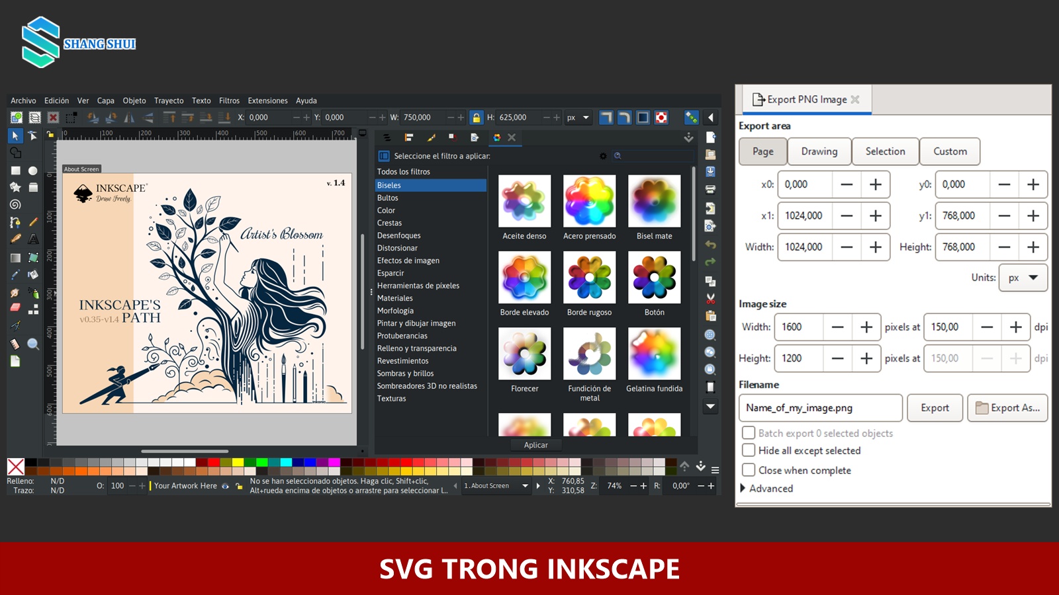Enable Batch export selected objects checkbox
This screenshot has width=1059, height=595.
point(749,433)
